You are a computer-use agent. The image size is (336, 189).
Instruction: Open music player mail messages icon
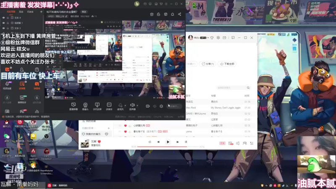(x=224, y=38)
